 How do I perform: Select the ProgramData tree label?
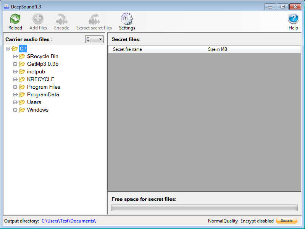43,94
